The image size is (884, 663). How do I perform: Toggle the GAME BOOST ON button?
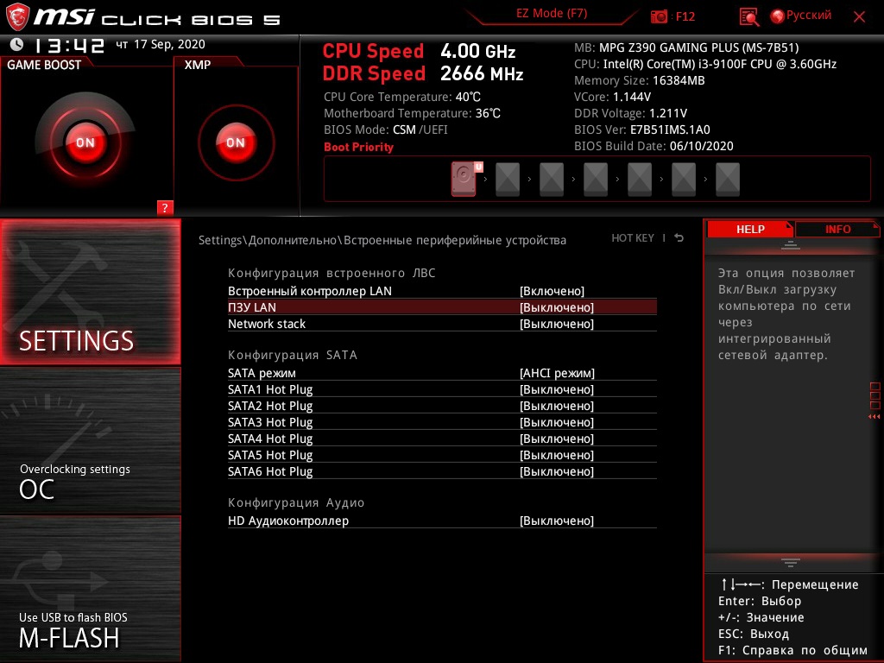click(x=85, y=142)
